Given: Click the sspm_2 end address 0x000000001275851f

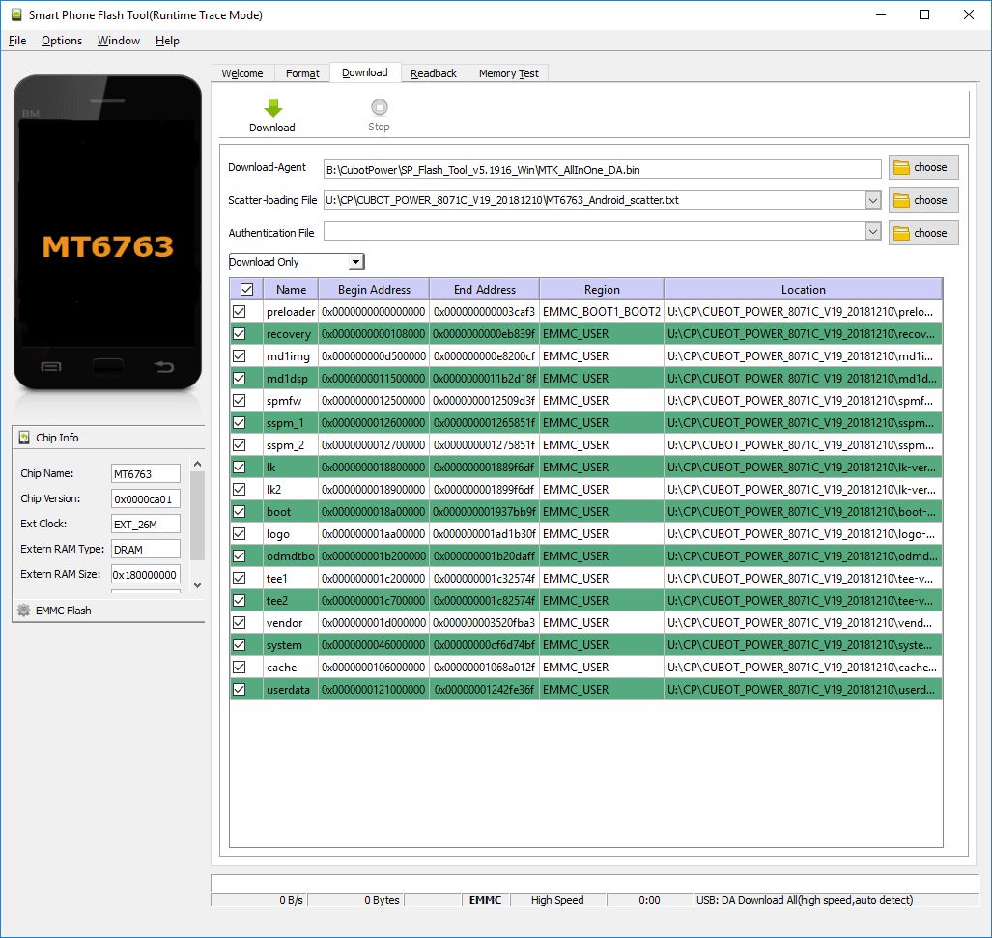Looking at the screenshot, I should 485,444.
